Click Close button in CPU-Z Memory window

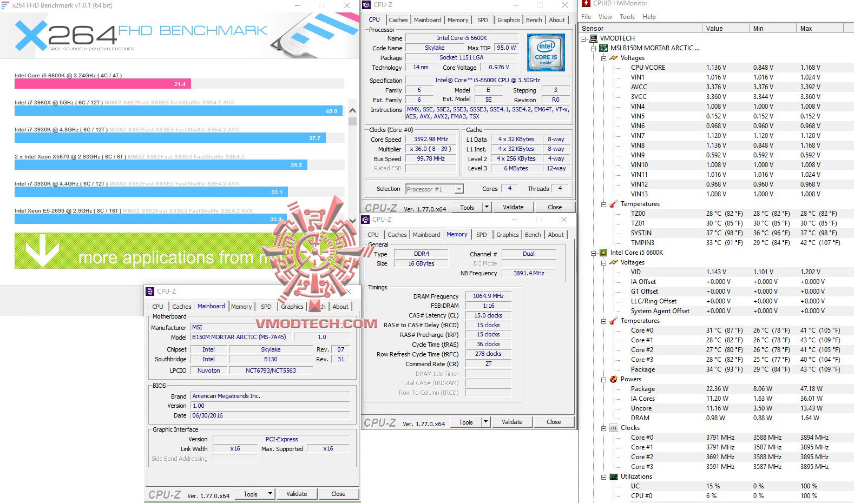click(554, 422)
